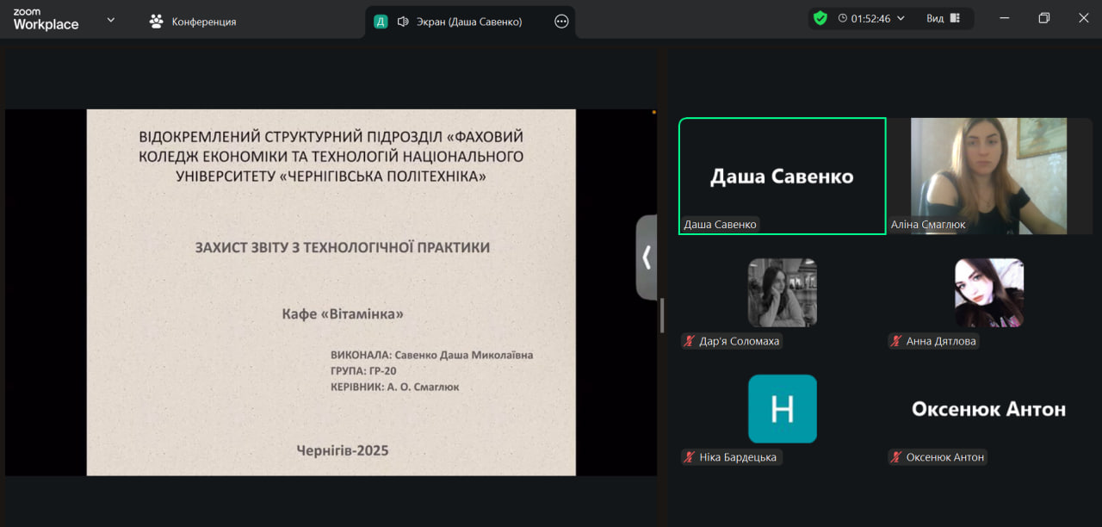Collapse the gallery panel using the arrow handle
The width and height of the screenshot is (1102, 527).
pos(647,257)
